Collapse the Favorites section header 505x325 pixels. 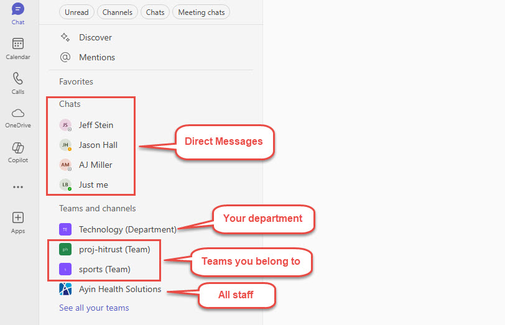pos(76,82)
